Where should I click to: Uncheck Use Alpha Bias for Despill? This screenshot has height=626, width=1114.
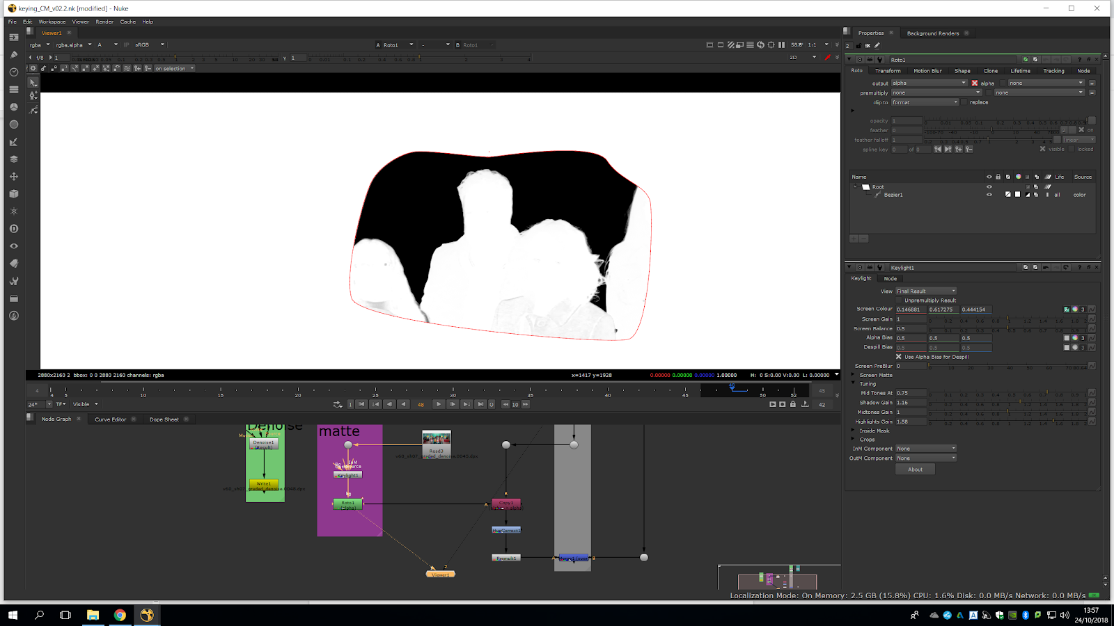click(898, 357)
